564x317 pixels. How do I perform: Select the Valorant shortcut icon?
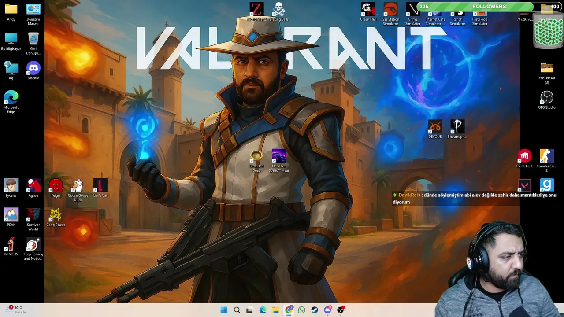pyautogui.click(x=524, y=185)
